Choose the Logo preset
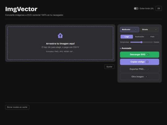This screenshot has height=125, width=167. 127,37
